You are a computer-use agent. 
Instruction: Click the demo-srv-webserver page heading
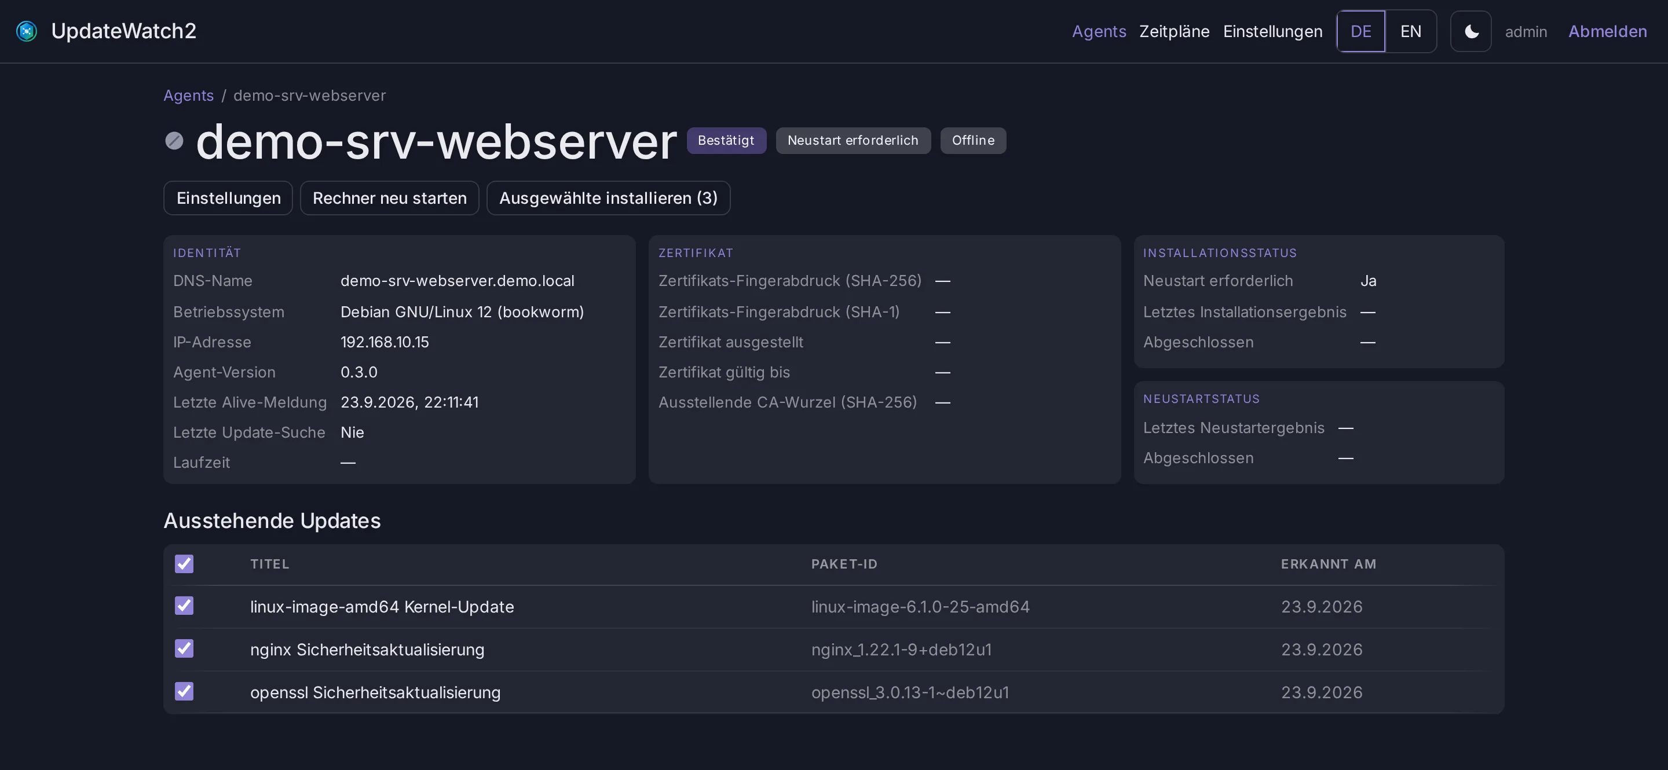(x=436, y=141)
